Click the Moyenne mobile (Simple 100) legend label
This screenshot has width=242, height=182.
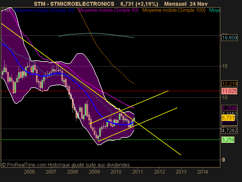[174, 10]
